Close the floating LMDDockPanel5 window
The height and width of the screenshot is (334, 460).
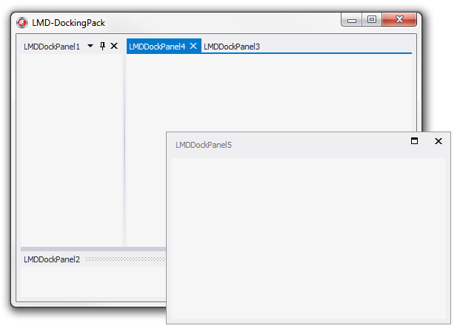pyautogui.click(x=439, y=141)
